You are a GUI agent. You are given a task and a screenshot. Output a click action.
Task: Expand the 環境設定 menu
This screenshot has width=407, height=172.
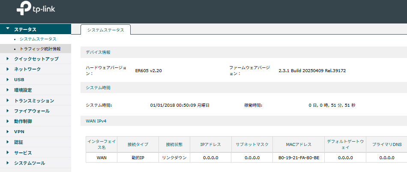coord(36,90)
